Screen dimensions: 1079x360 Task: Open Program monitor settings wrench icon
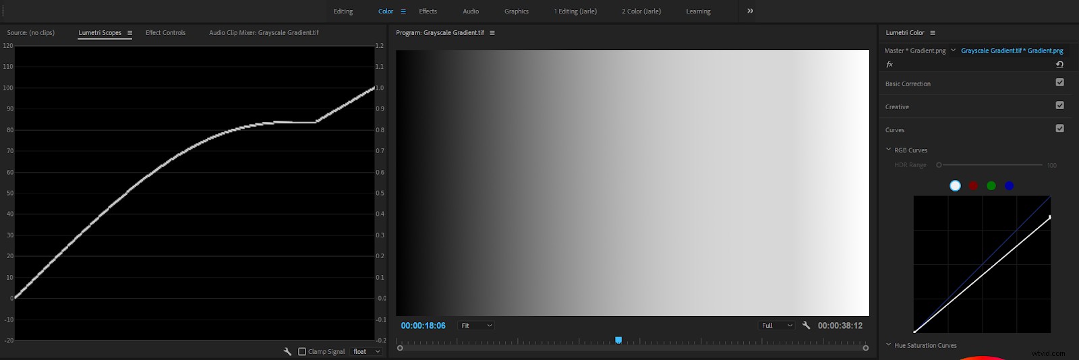[806, 325]
